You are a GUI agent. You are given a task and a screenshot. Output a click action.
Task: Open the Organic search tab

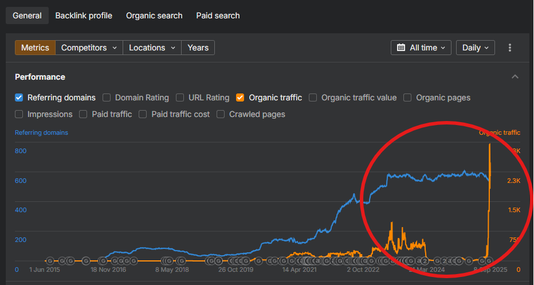coord(154,15)
